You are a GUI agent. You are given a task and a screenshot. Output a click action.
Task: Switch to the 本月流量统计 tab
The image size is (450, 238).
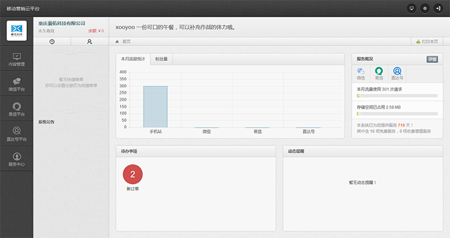click(x=133, y=59)
